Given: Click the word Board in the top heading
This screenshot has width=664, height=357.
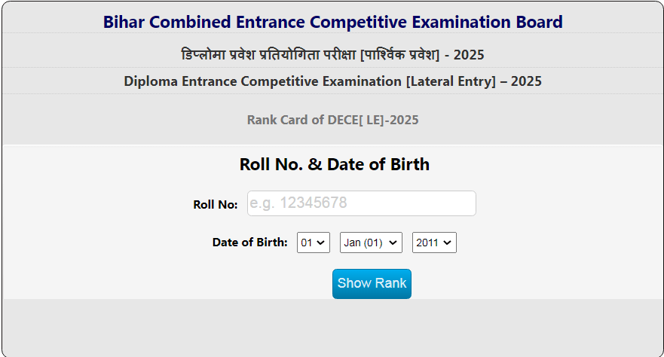Looking at the screenshot, I should pos(537,22).
